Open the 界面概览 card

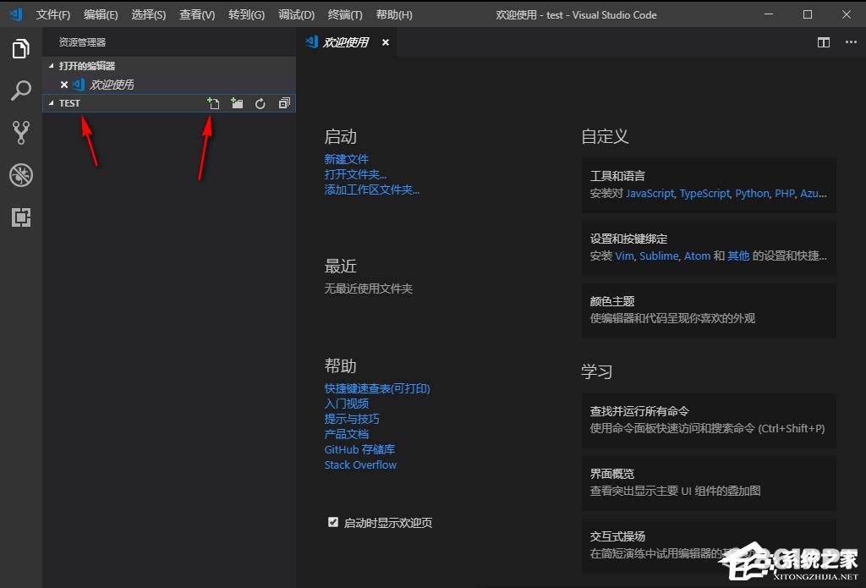click(709, 482)
